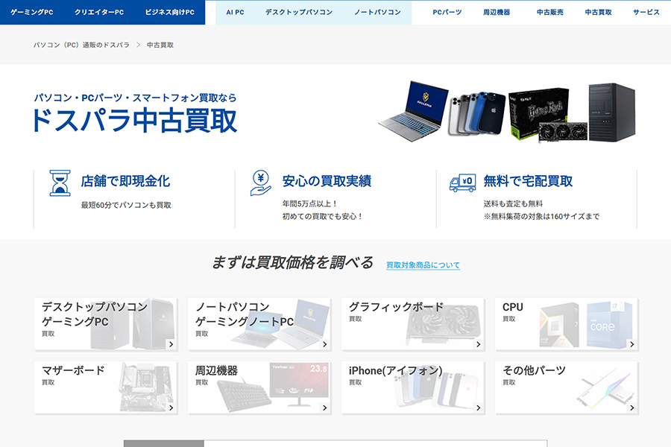671x447 pixels.
Task: Open the CPU purchase category card
Action: pyautogui.click(x=566, y=324)
